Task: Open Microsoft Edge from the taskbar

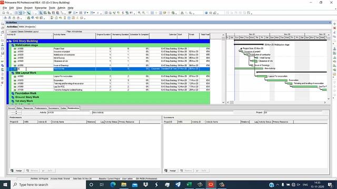Action: click(x=113, y=184)
